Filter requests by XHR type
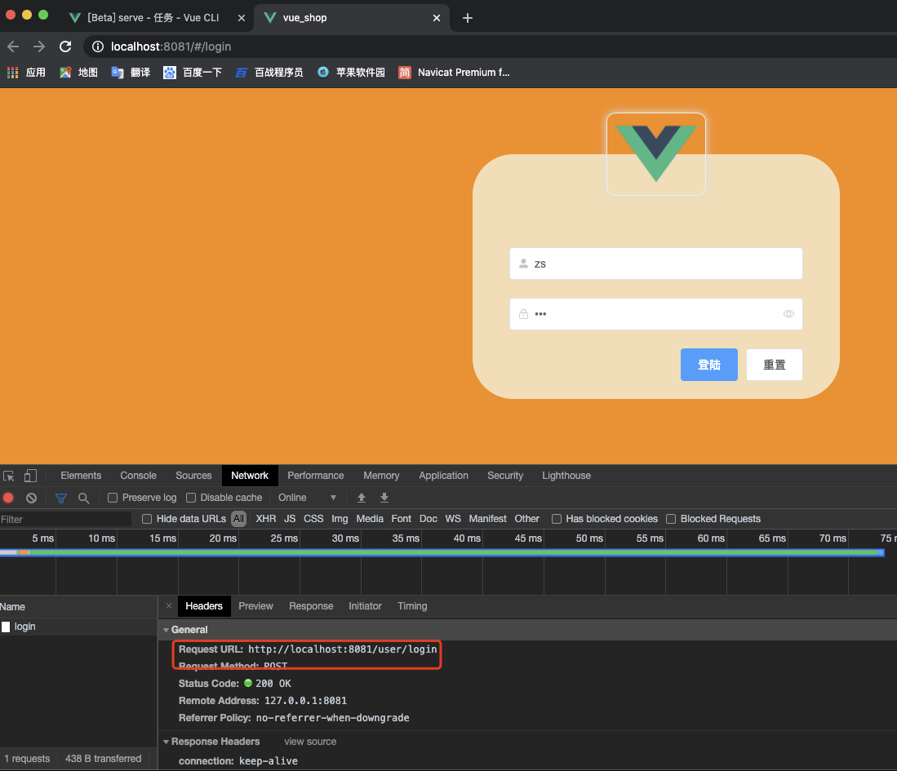This screenshot has width=897, height=771. (x=265, y=519)
